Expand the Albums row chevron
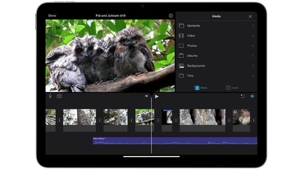 [x=253, y=56]
